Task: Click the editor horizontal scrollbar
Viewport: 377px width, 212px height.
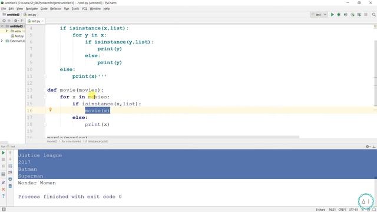Action: [172, 137]
